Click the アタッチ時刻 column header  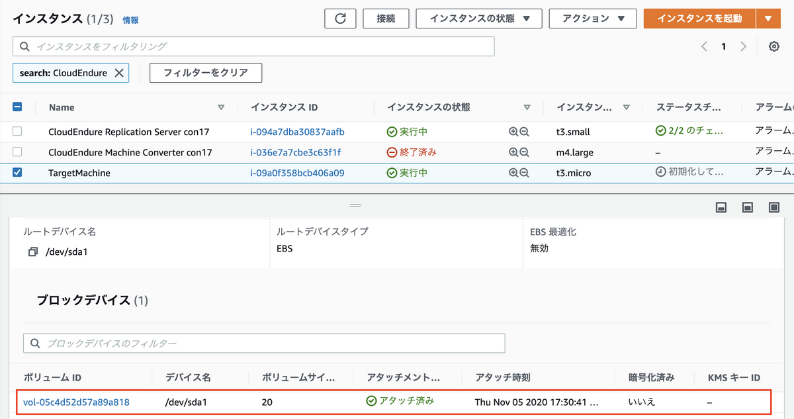[503, 377]
